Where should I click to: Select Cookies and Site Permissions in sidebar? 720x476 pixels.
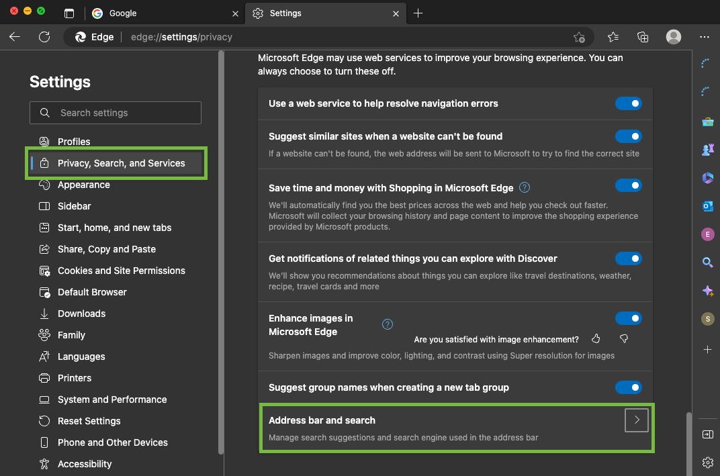(121, 271)
